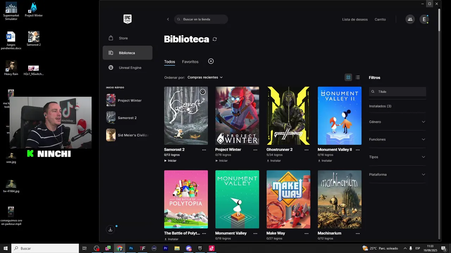Launch Project Winter with Iniciar
The height and width of the screenshot is (253, 451).
click(222, 161)
